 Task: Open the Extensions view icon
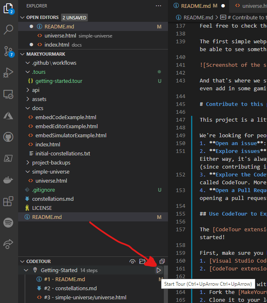[x=8, y=201]
